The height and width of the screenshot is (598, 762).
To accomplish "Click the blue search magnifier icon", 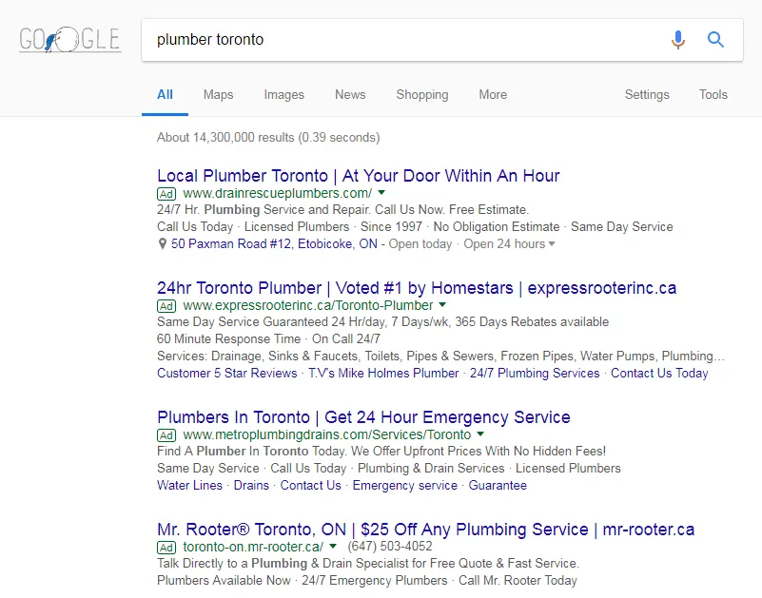I will (714, 39).
